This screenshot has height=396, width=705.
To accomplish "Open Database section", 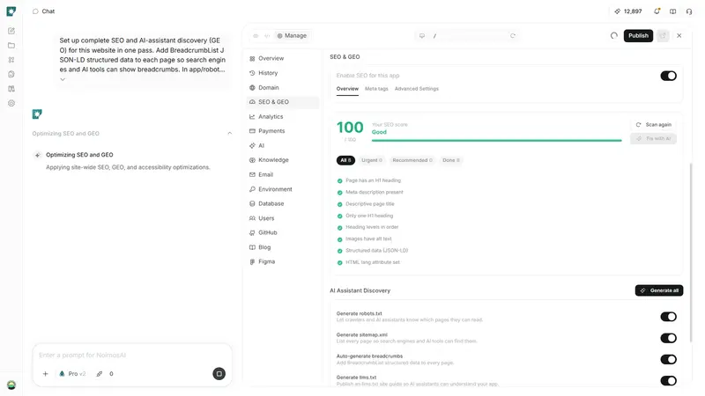I will (x=282, y=203).
